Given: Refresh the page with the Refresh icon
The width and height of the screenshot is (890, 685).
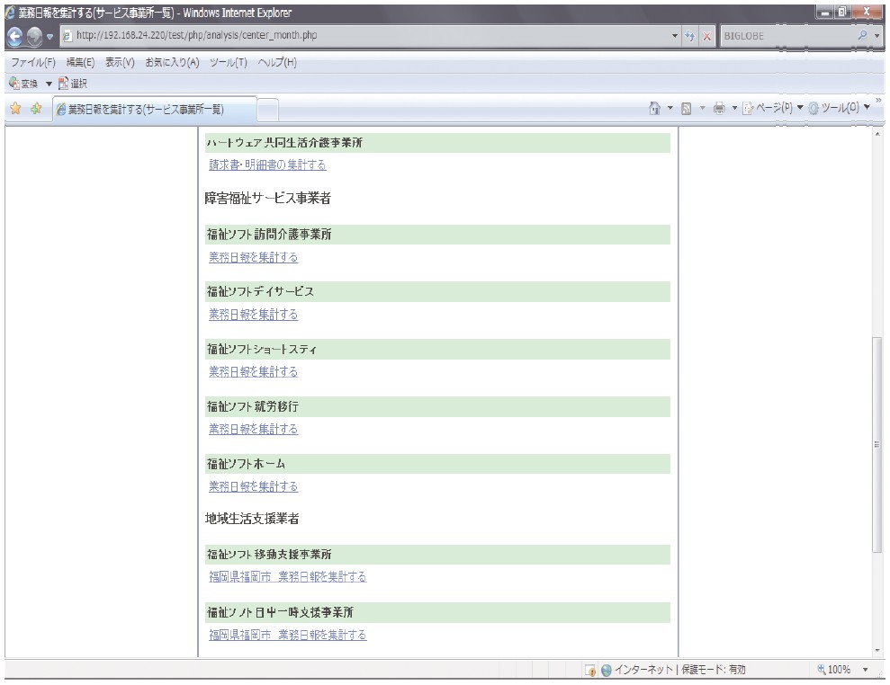Looking at the screenshot, I should point(689,36).
